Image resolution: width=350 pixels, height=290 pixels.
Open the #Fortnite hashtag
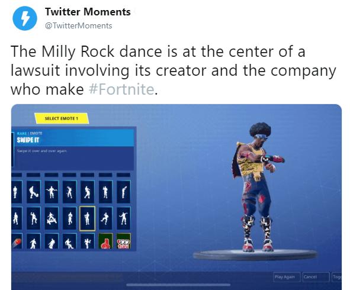click(x=121, y=89)
